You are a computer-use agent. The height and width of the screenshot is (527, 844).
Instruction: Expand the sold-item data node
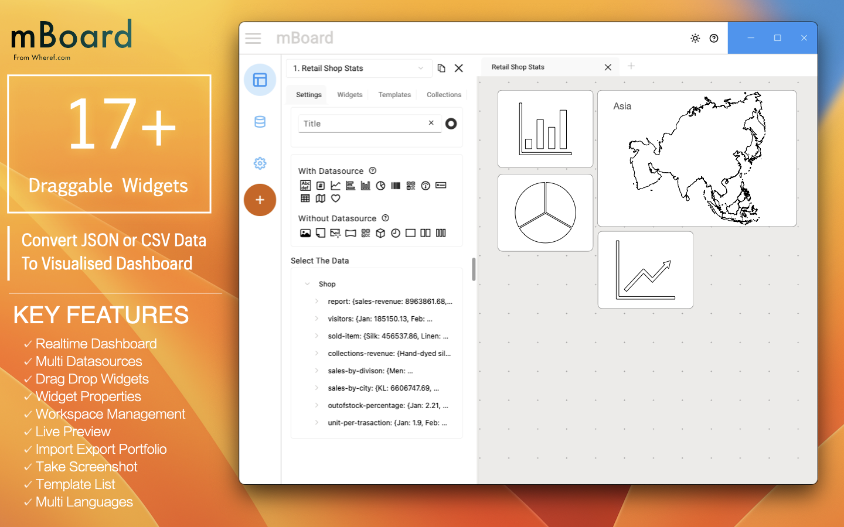[x=316, y=336]
